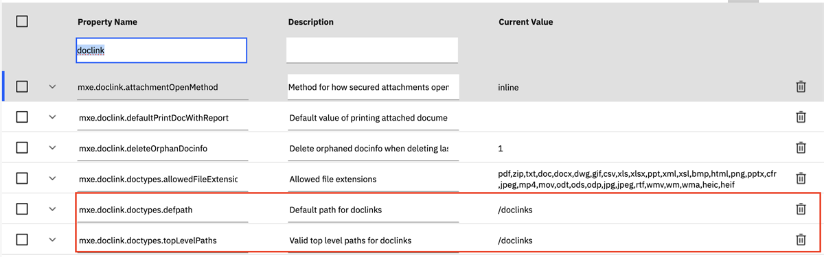Click trash icon for topLevelPaths row
This screenshot has height=257, width=824.
(800, 239)
